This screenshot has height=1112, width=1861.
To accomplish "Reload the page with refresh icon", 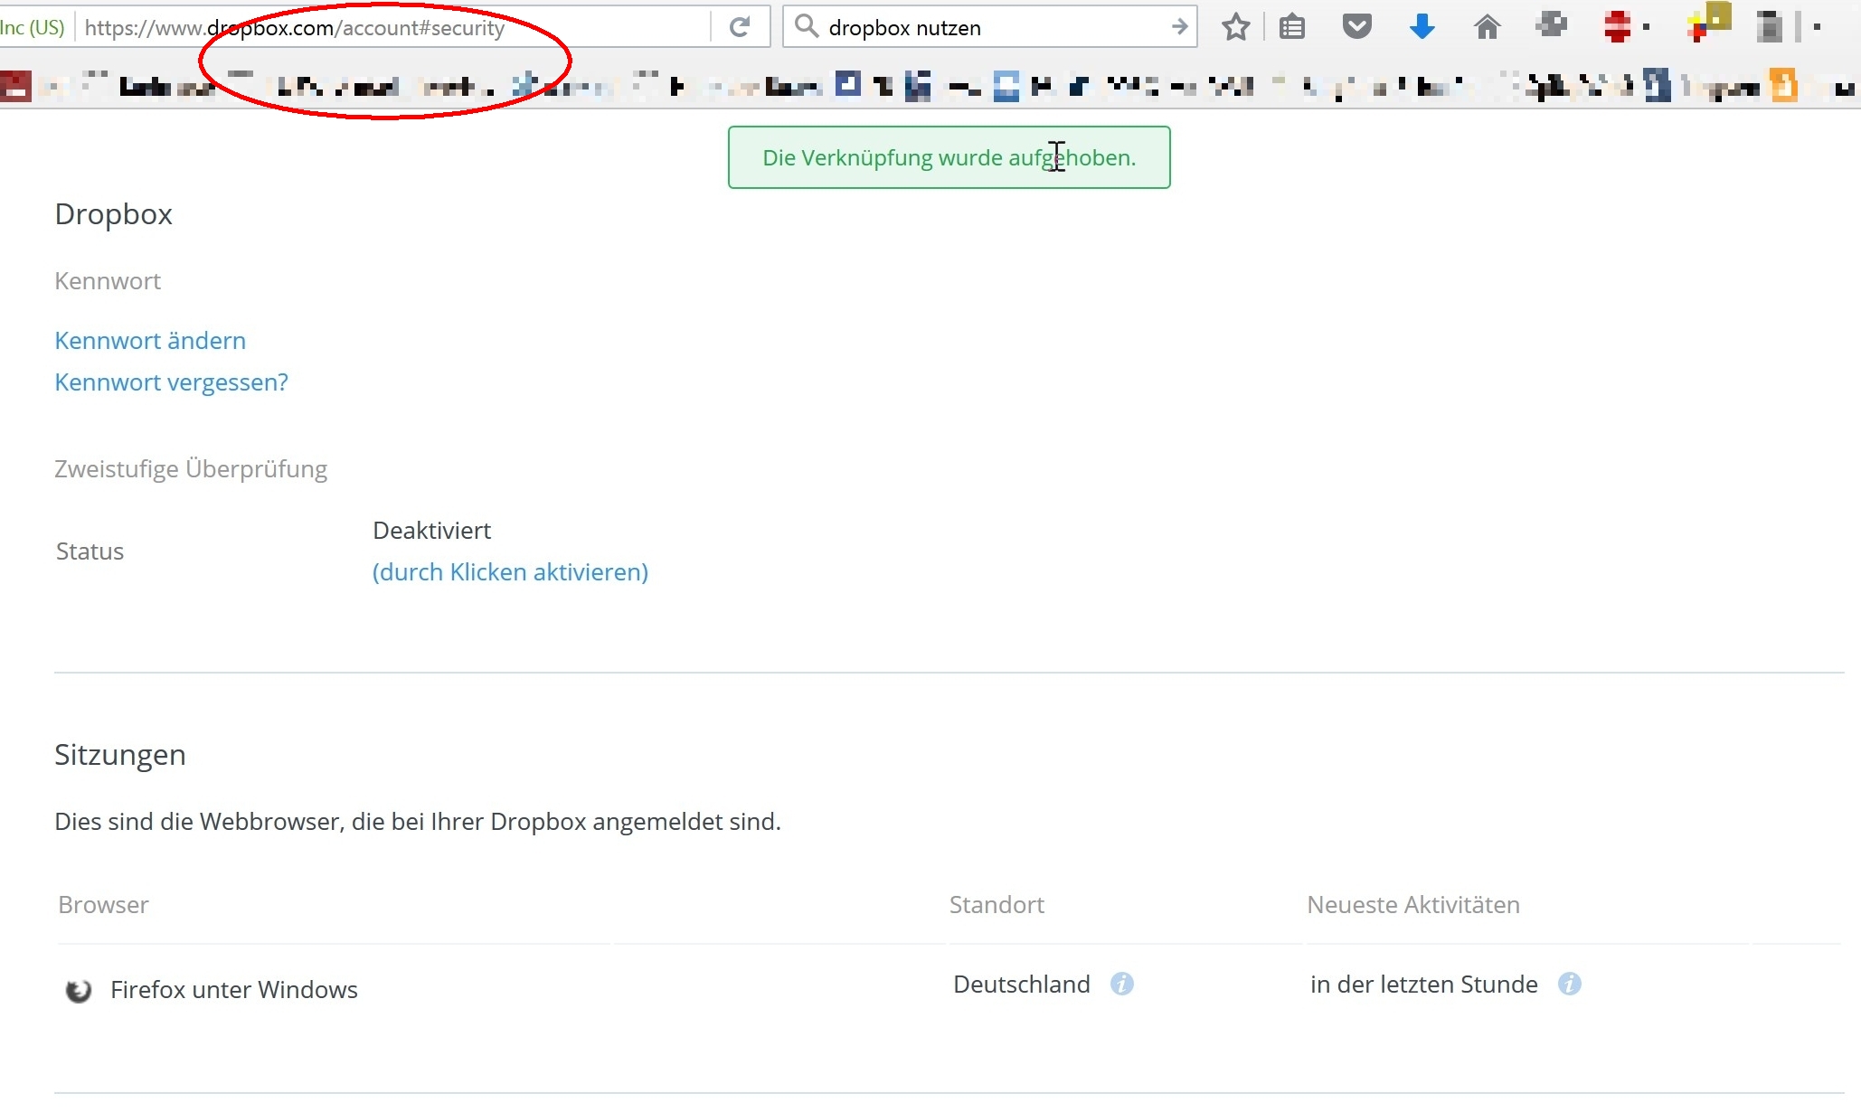I will 740,27.
